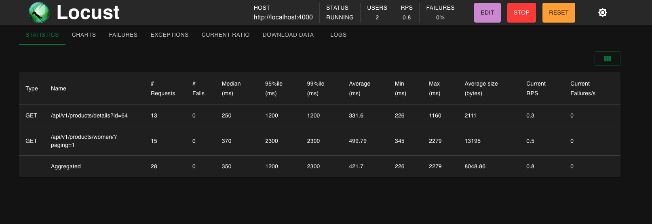Open the Charts tab
Screen dimensions: 652x224
[84, 35]
